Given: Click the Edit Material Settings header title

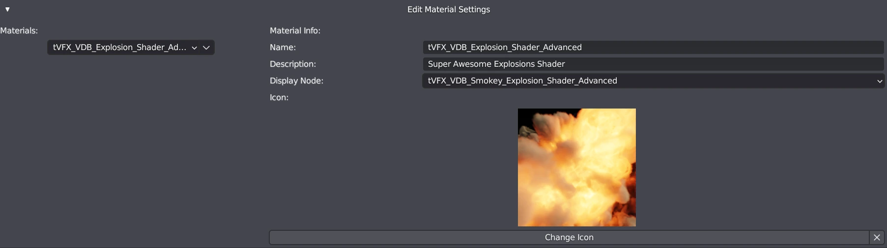Looking at the screenshot, I should 448,9.
